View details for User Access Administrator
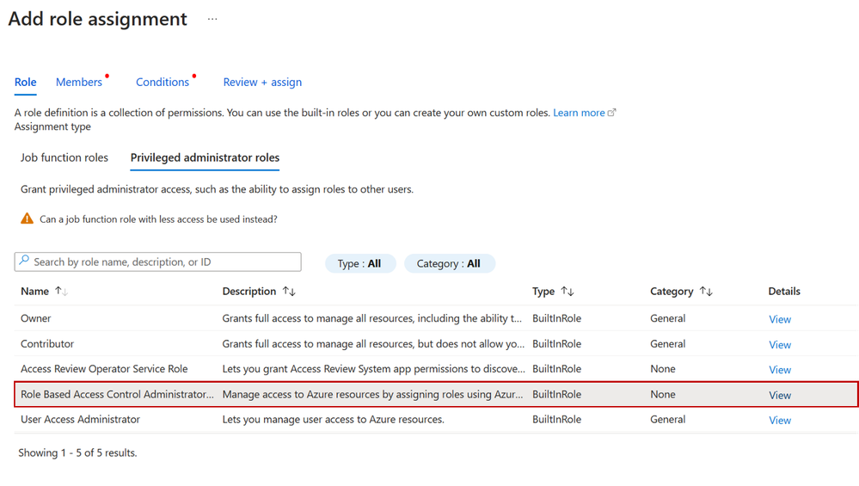This screenshot has width=859, height=486. 780,421
